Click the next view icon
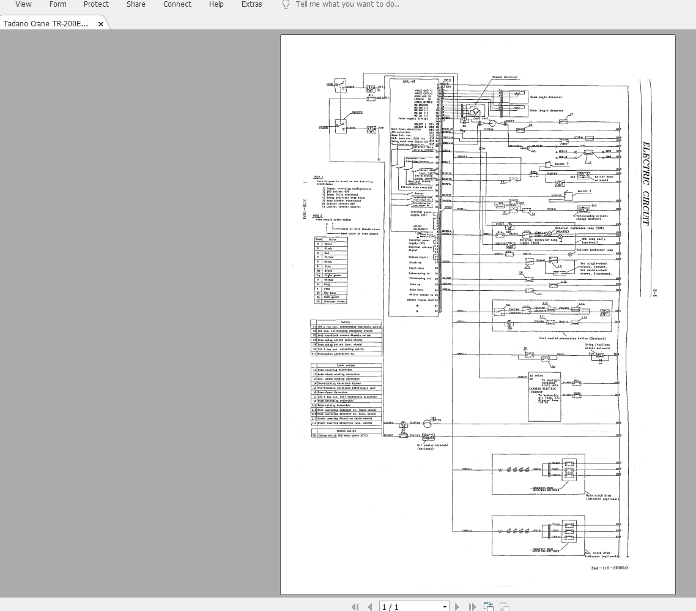The image size is (696, 611). (505, 607)
